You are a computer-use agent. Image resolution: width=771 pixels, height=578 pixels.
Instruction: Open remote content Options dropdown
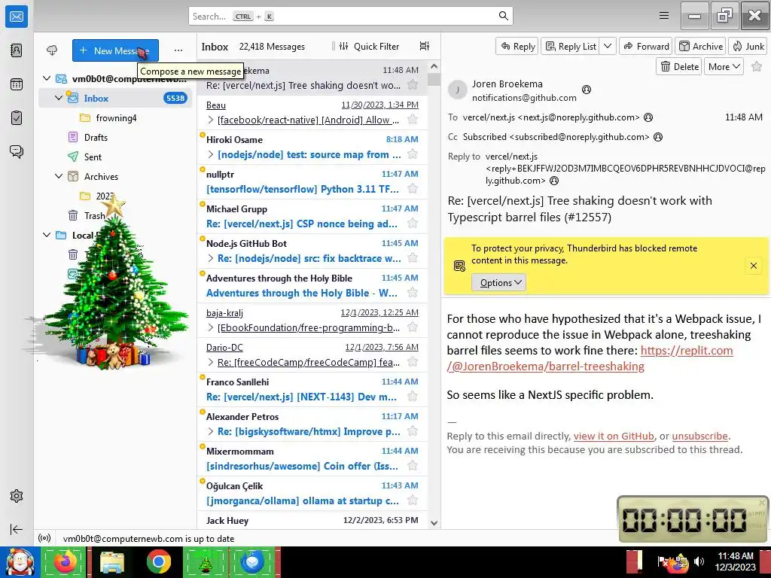(x=499, y=283)
